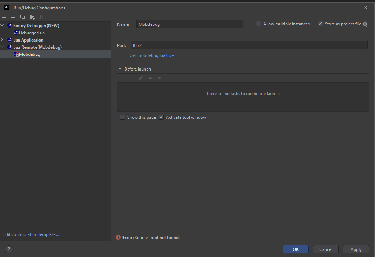Click the Add New Configuration plus icon
375x257 pixels.
(4, 17)
